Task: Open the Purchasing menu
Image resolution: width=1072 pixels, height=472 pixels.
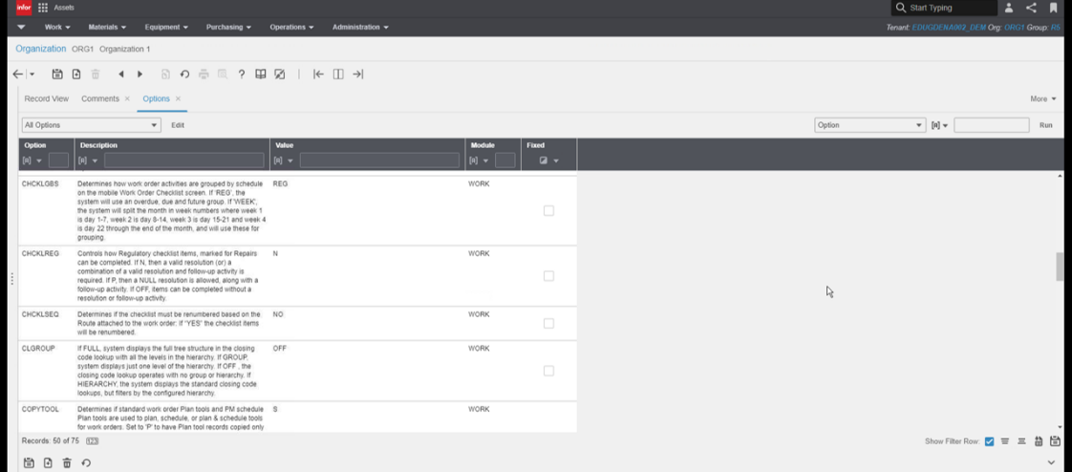Action: 228,27
